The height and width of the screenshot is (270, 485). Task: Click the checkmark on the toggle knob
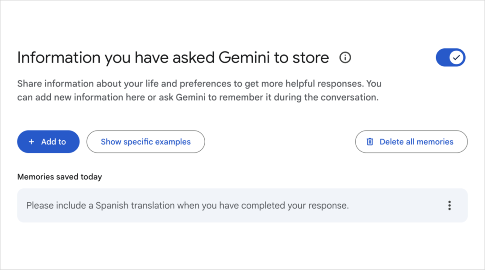coord(457,57)
